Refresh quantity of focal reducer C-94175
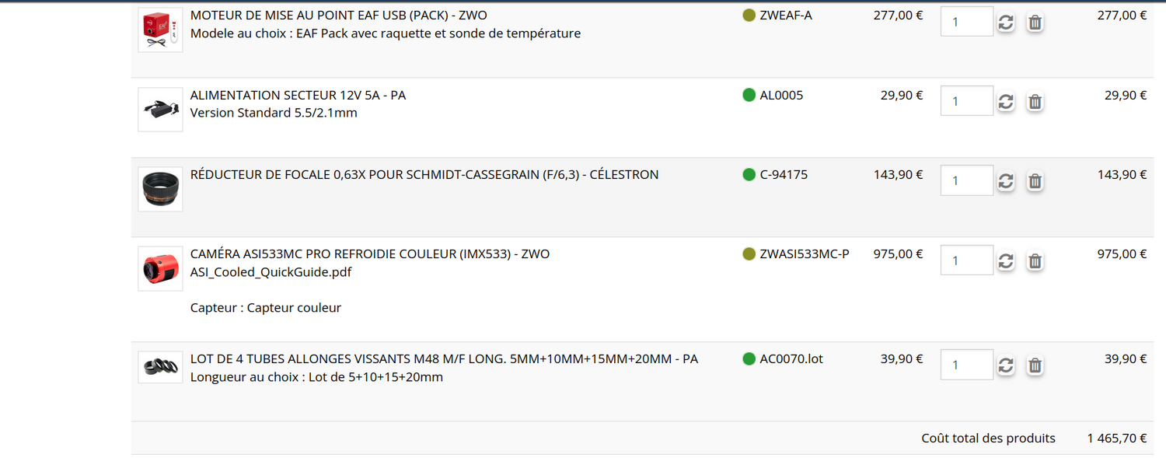1166x458 pixels. click(1006, 181)
